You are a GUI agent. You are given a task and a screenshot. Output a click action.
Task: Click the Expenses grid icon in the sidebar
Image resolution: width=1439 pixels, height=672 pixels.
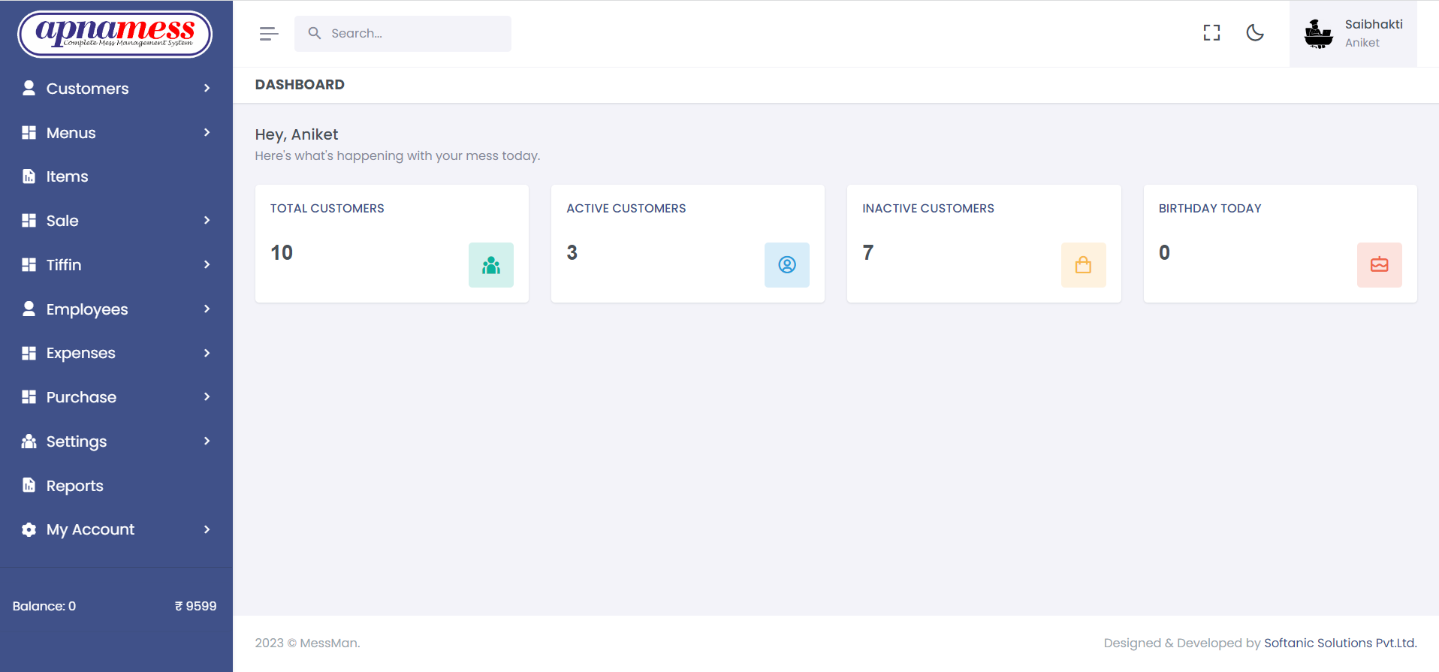[29, 353]
